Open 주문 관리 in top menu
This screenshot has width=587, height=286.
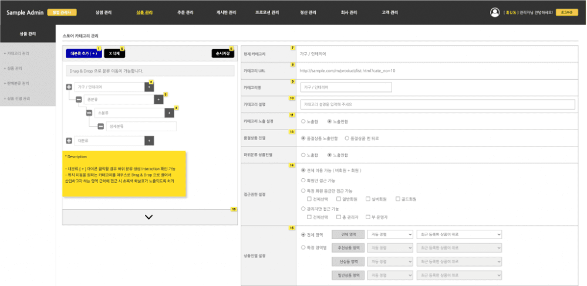coord(185,12)
